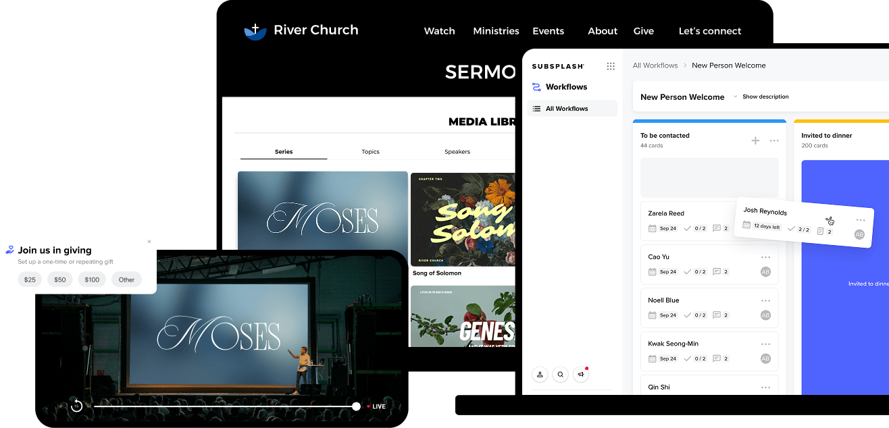
Task: Click the comment icon on Zarela Reed card
Action: 717,228
